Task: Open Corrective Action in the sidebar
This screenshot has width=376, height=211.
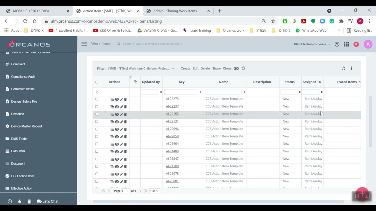Action: click(23, 89)
